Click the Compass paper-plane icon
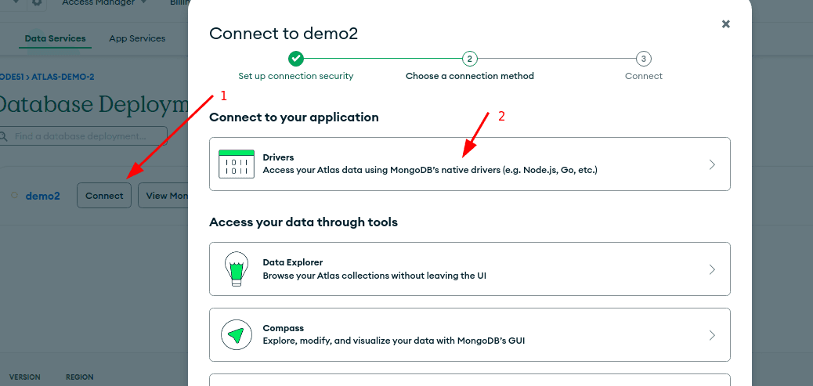This screenshot has height=386, width=813. pos(236,334)
